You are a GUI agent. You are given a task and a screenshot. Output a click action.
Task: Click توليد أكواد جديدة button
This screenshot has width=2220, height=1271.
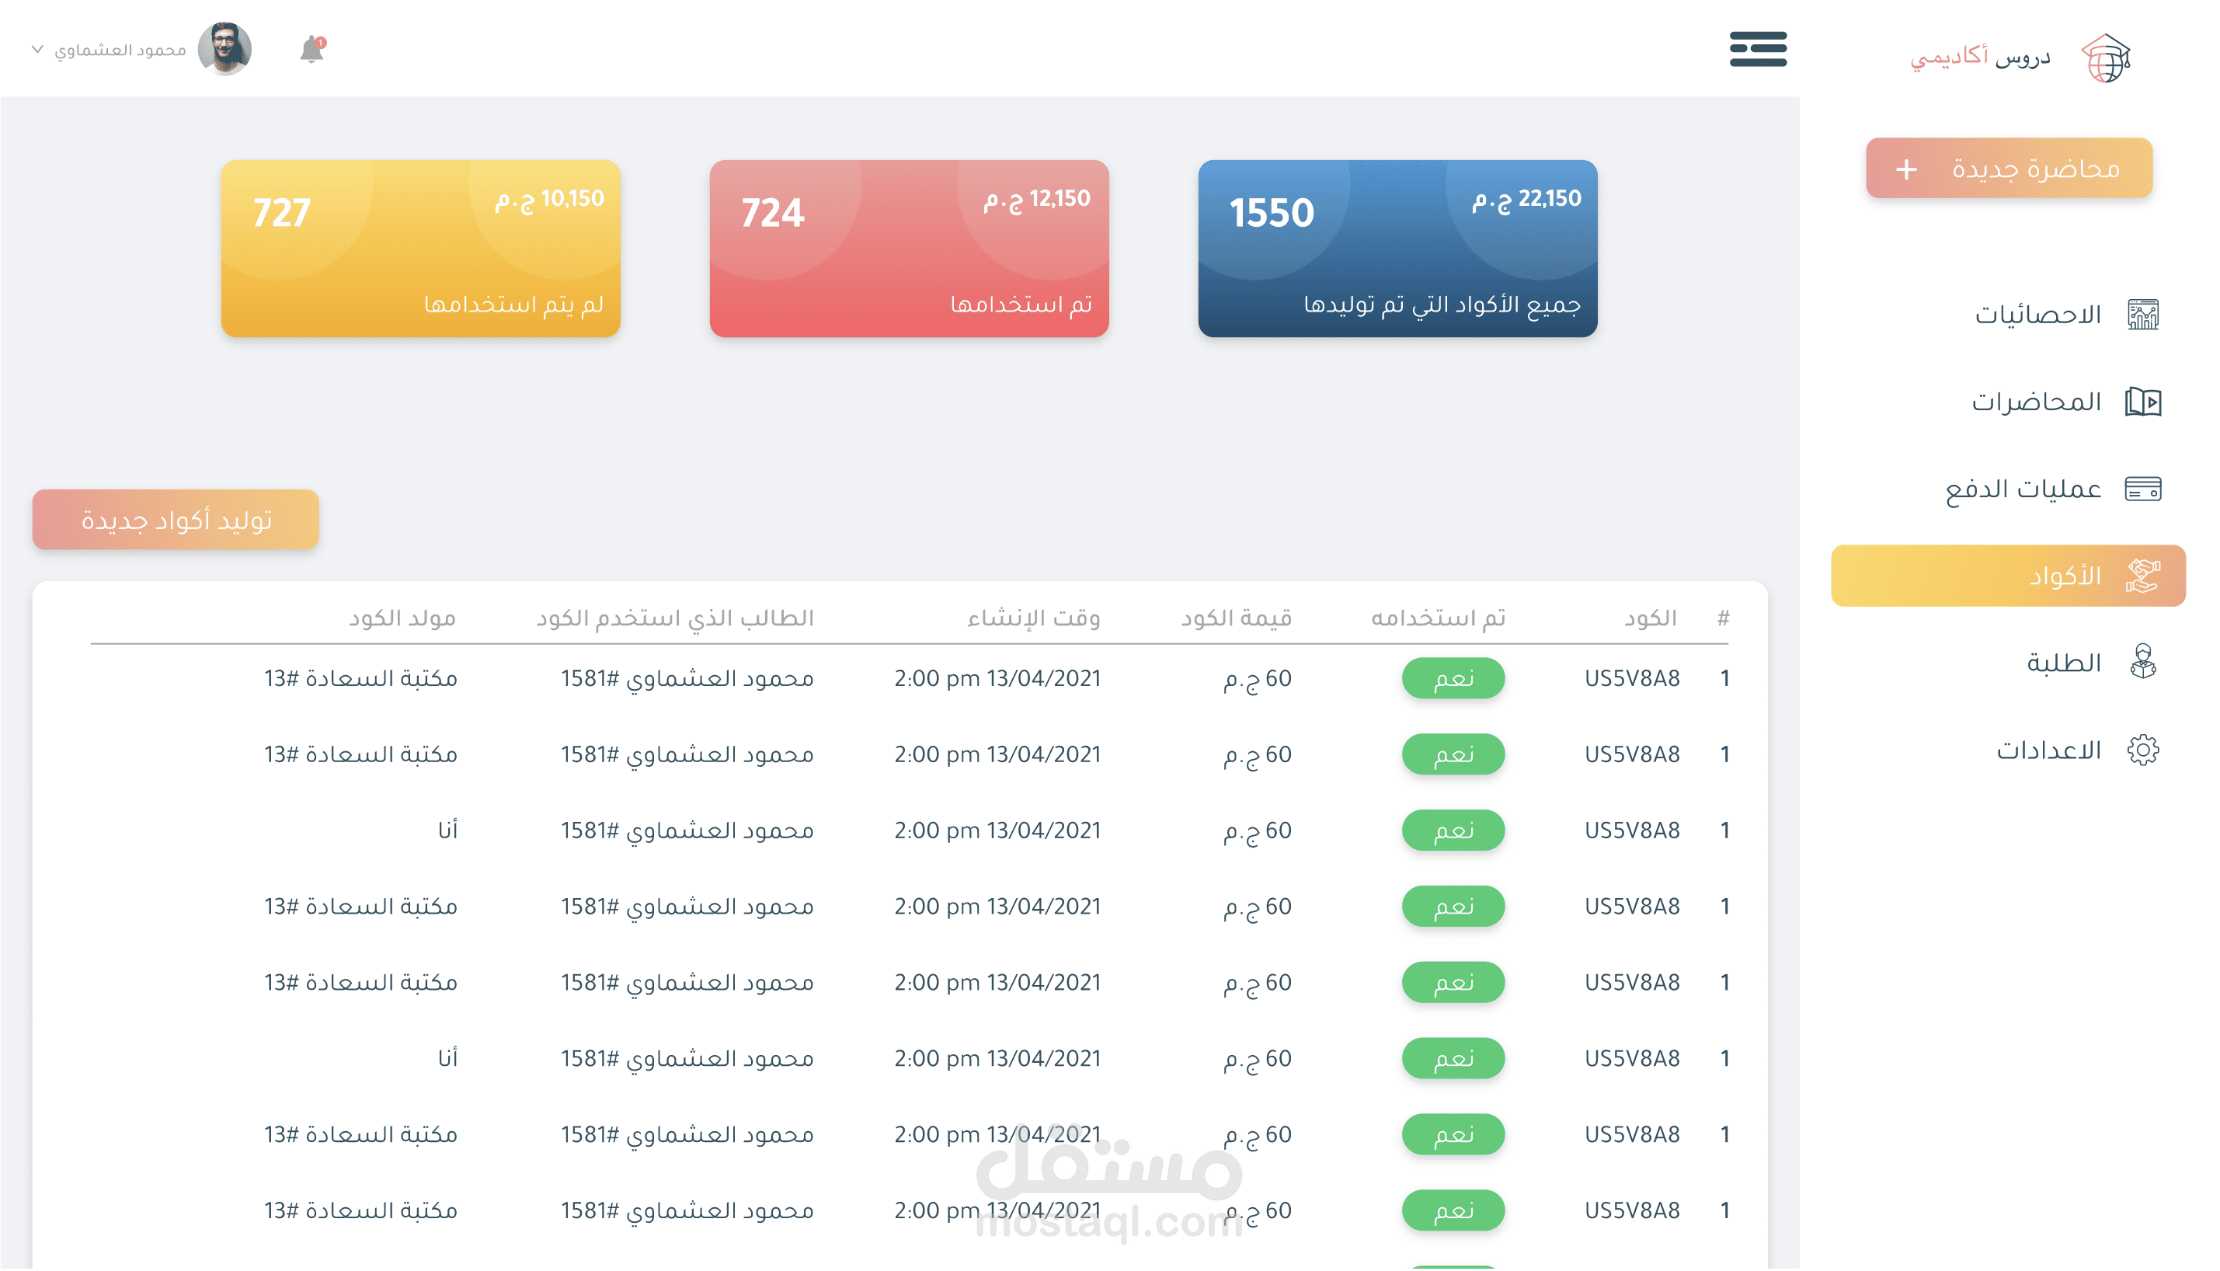click(x=176, y=521)
